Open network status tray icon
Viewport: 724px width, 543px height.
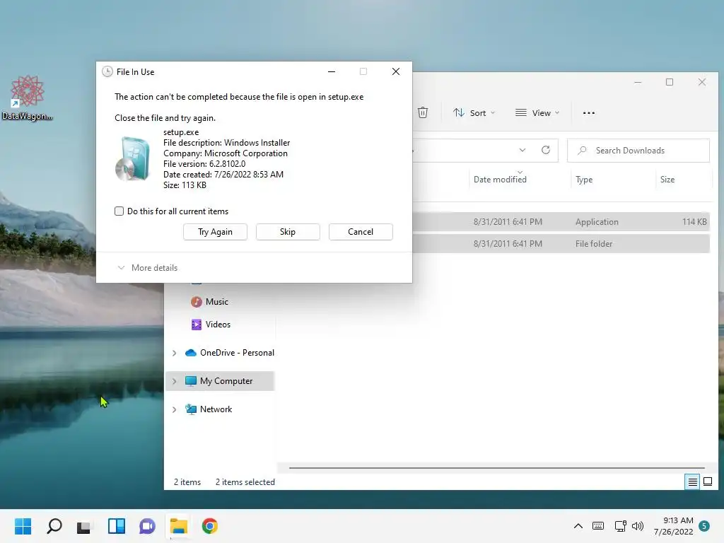[x=620, y=526]
